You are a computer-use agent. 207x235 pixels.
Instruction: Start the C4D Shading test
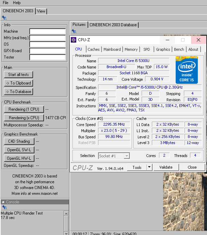click(x=19, y=141)
